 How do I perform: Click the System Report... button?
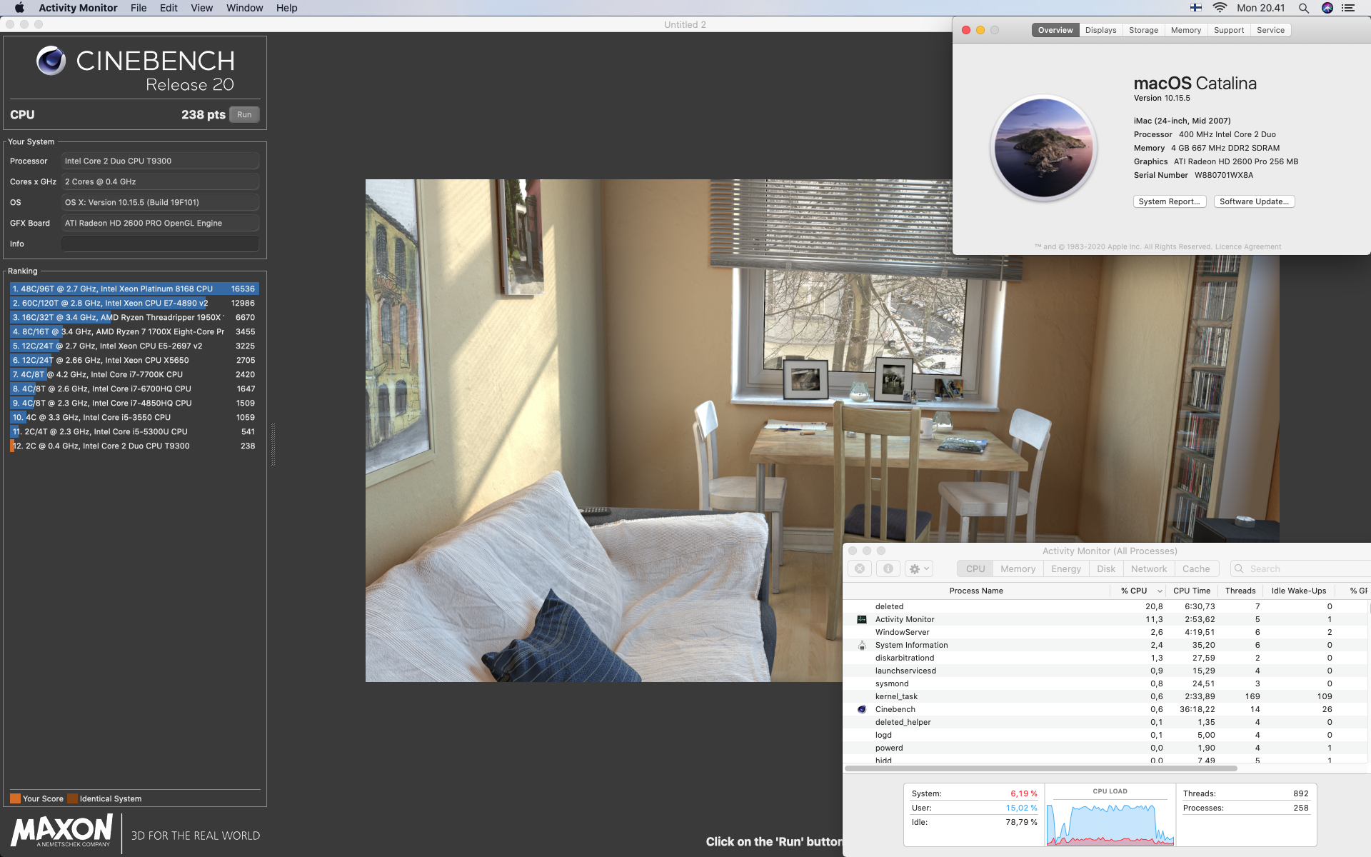(1169, 201)
